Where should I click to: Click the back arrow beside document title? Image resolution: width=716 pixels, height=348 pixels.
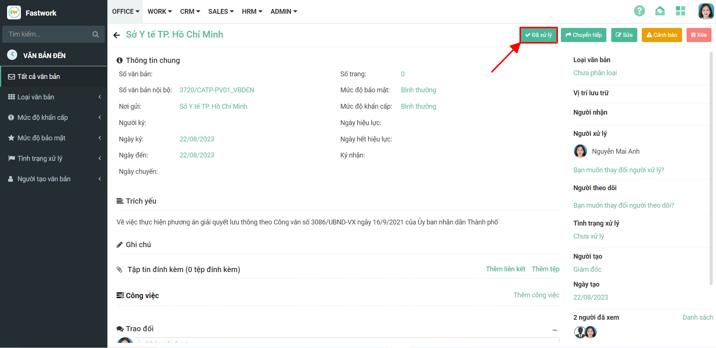pos(117,35)
